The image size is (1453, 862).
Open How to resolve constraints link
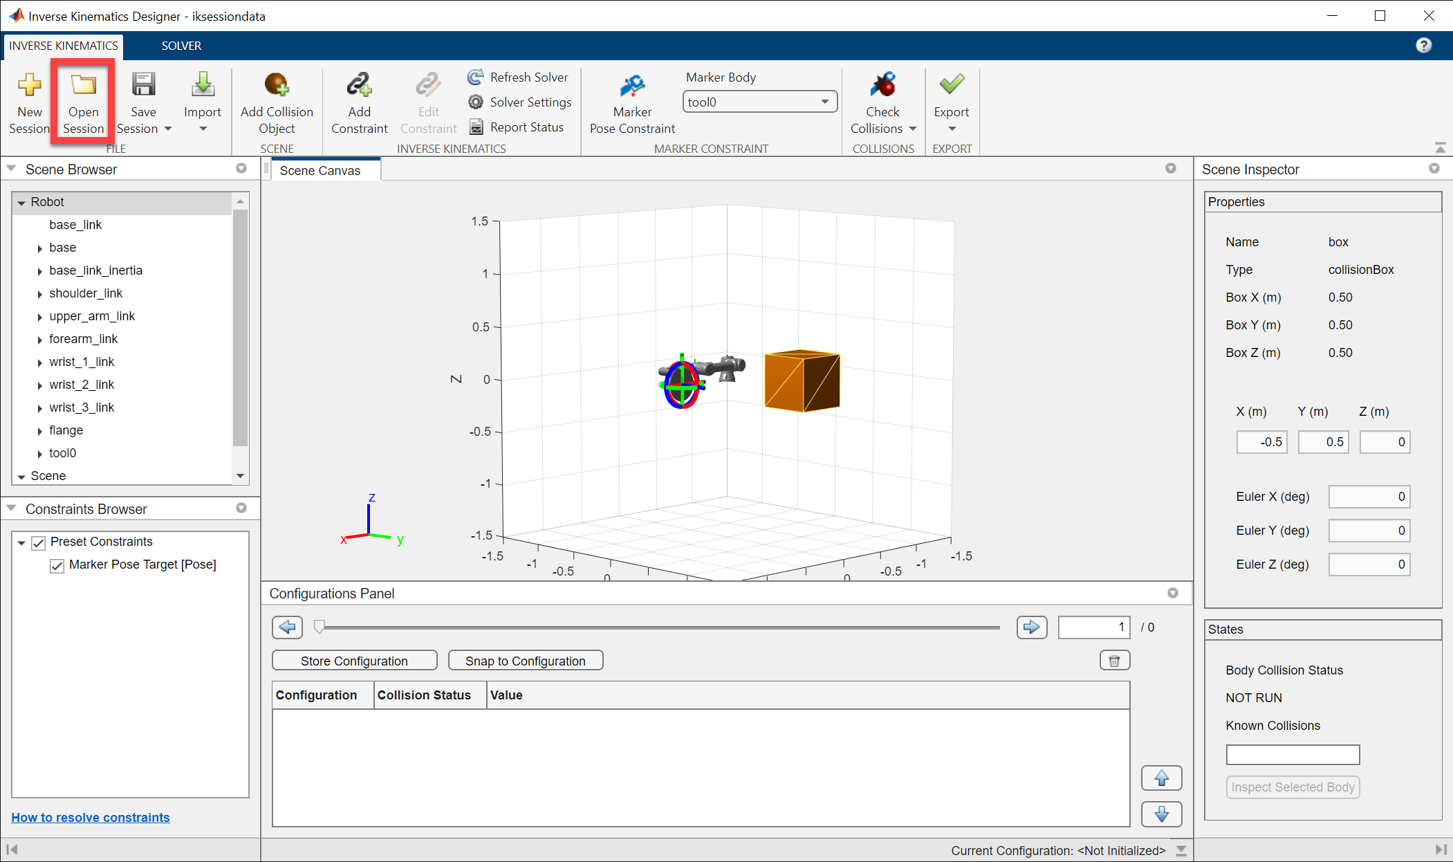pos(91,817)
